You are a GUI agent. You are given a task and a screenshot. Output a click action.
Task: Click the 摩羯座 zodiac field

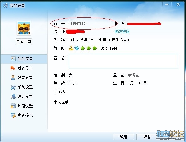click(x=133, y=75)
